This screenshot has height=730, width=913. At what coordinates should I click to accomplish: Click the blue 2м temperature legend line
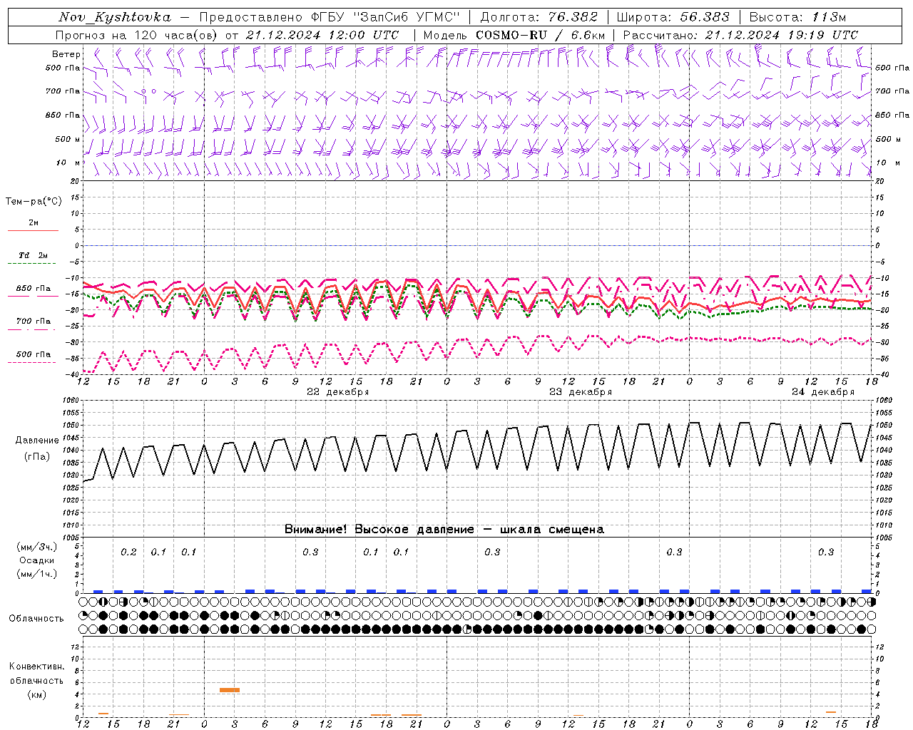click(33, 230)
